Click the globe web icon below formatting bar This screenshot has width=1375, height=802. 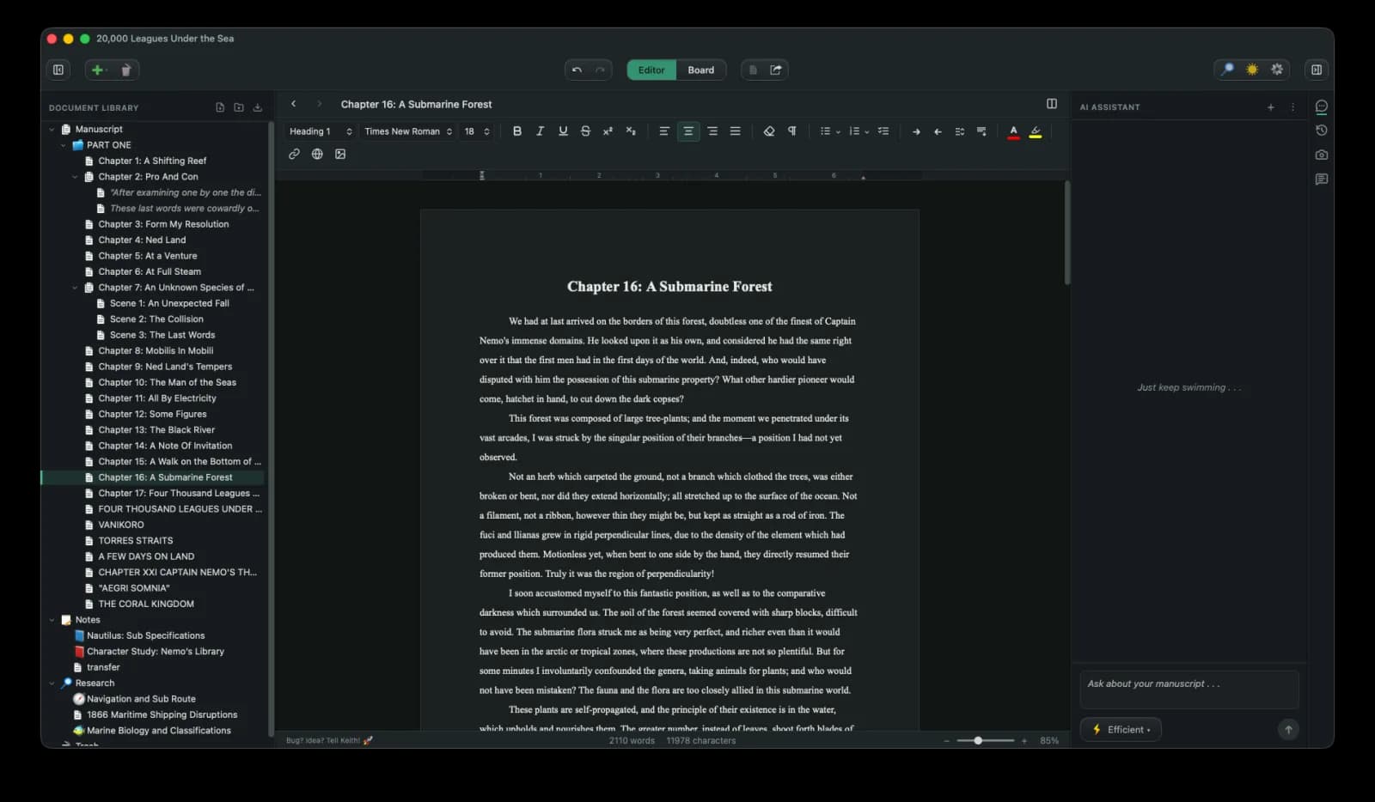tap(317, 154)
